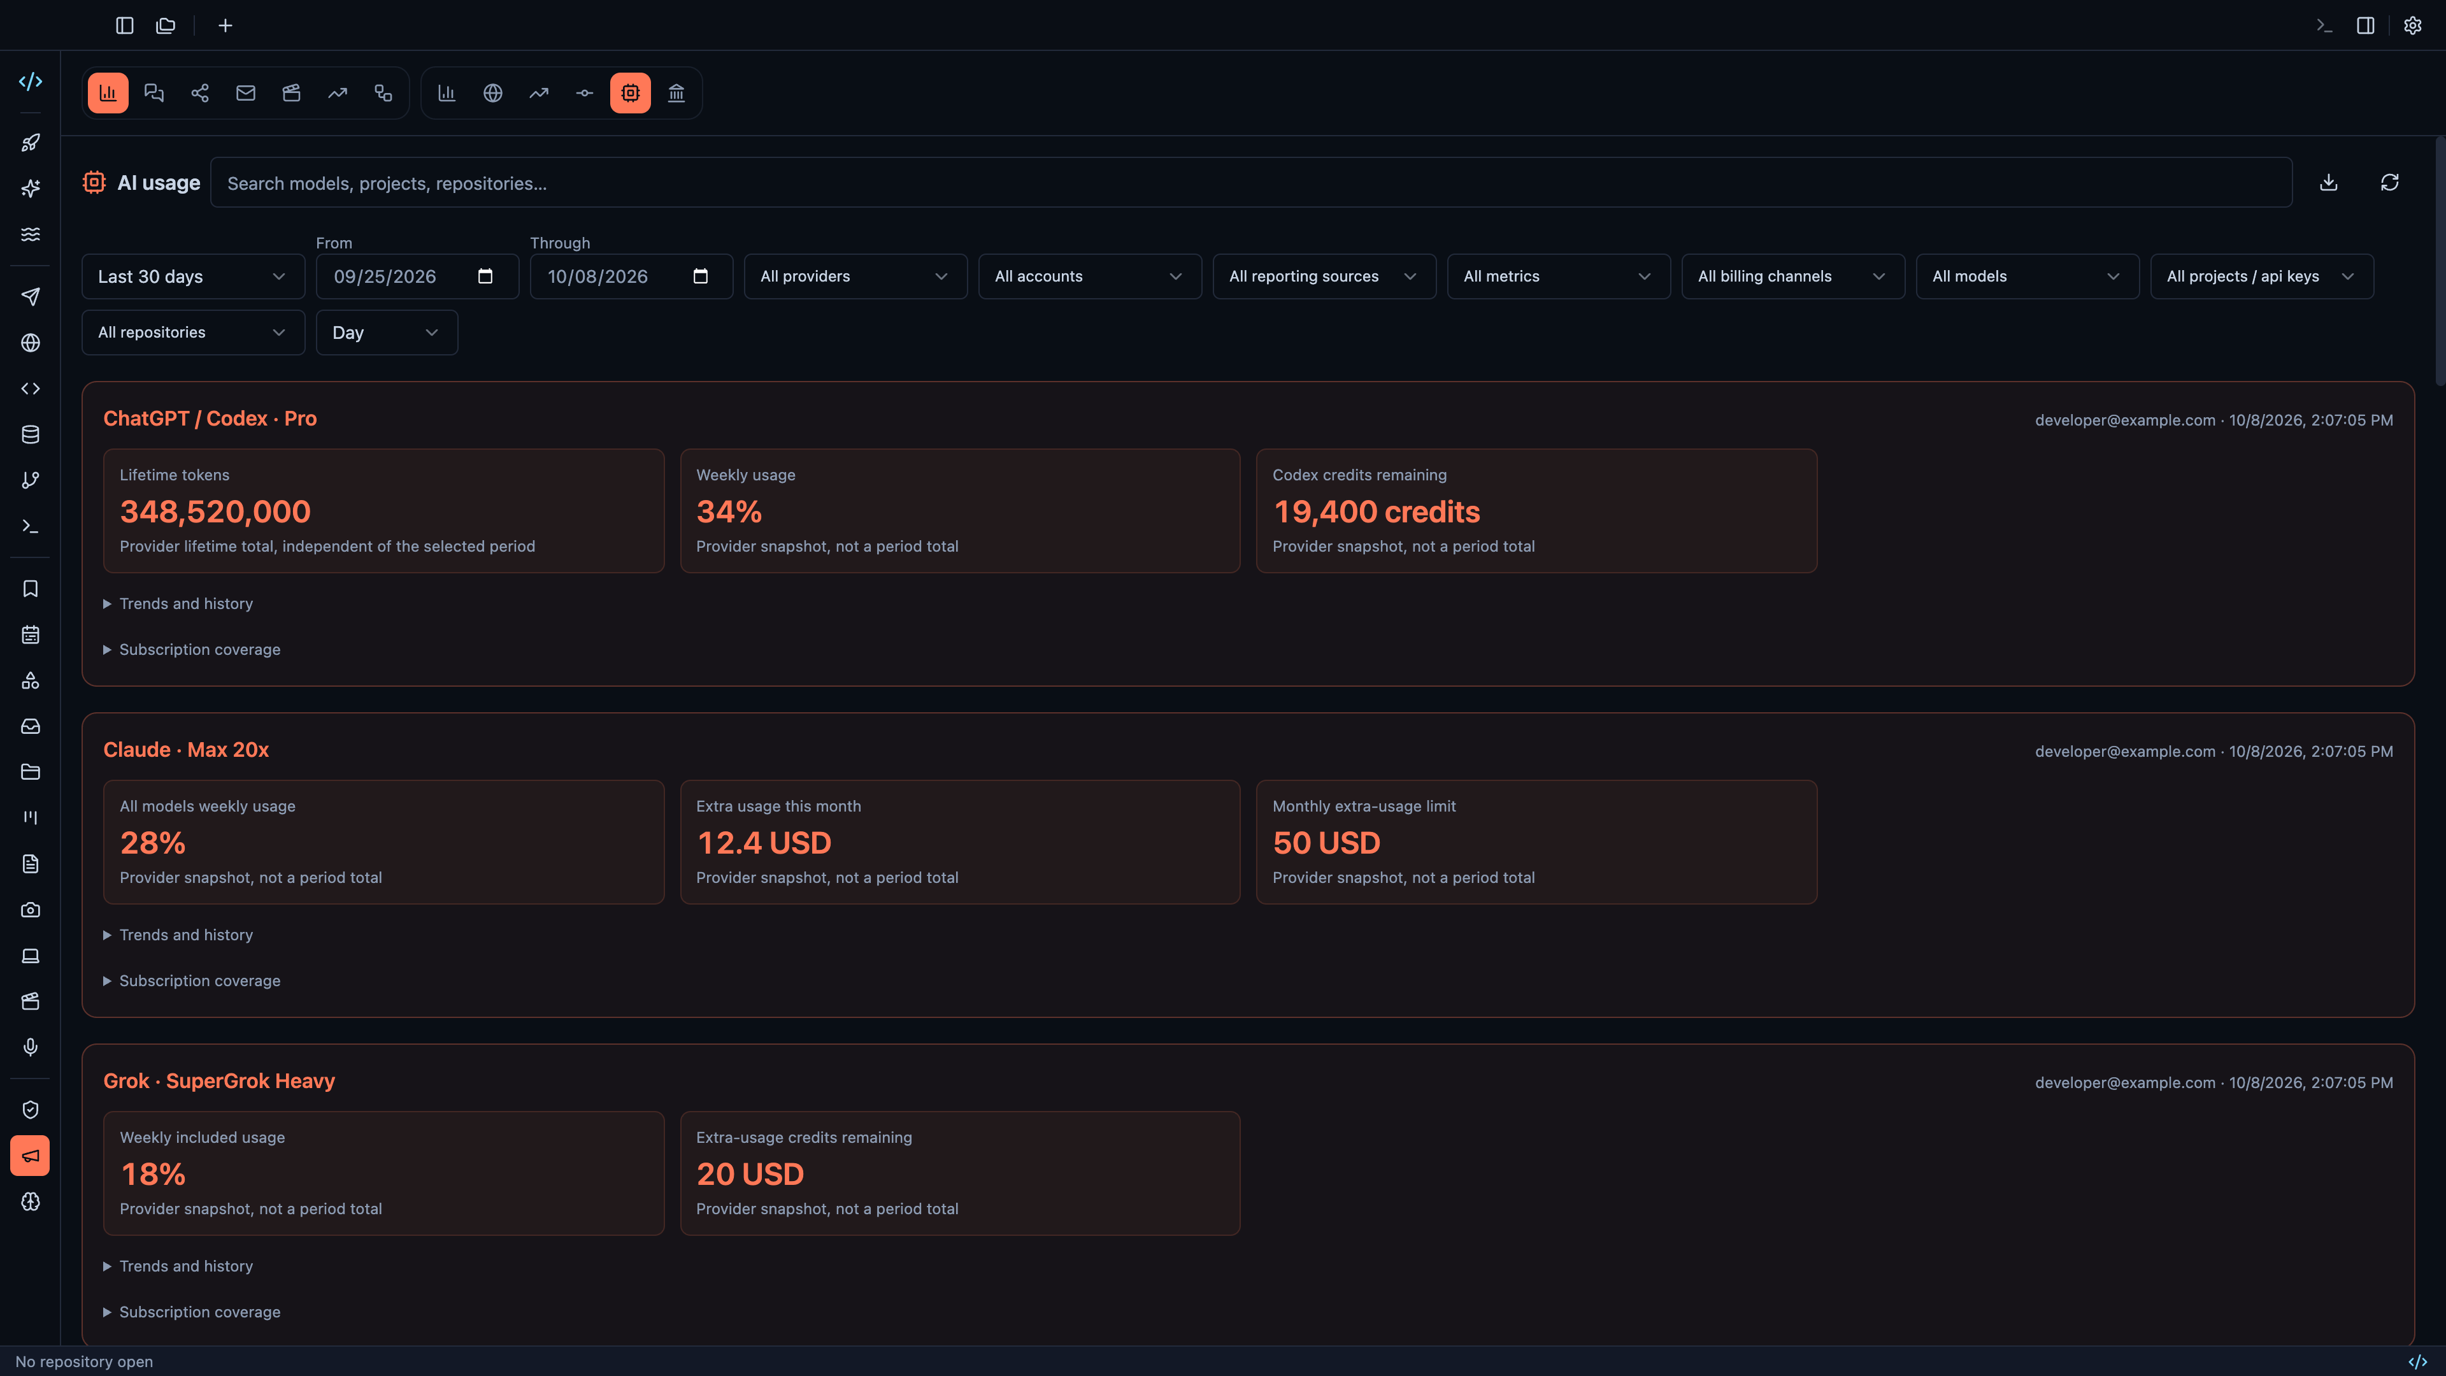Select the rocket icon in sidebar
Screen dimensions: 2446x1376
click(31, 143)
